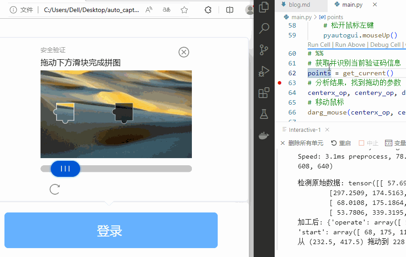Click the blue 登录 login button
406x257 pixels.
click(111, 230)
